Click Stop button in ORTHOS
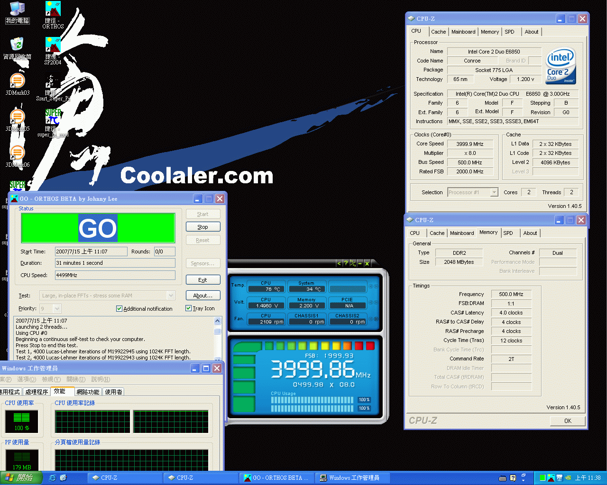 203,227
